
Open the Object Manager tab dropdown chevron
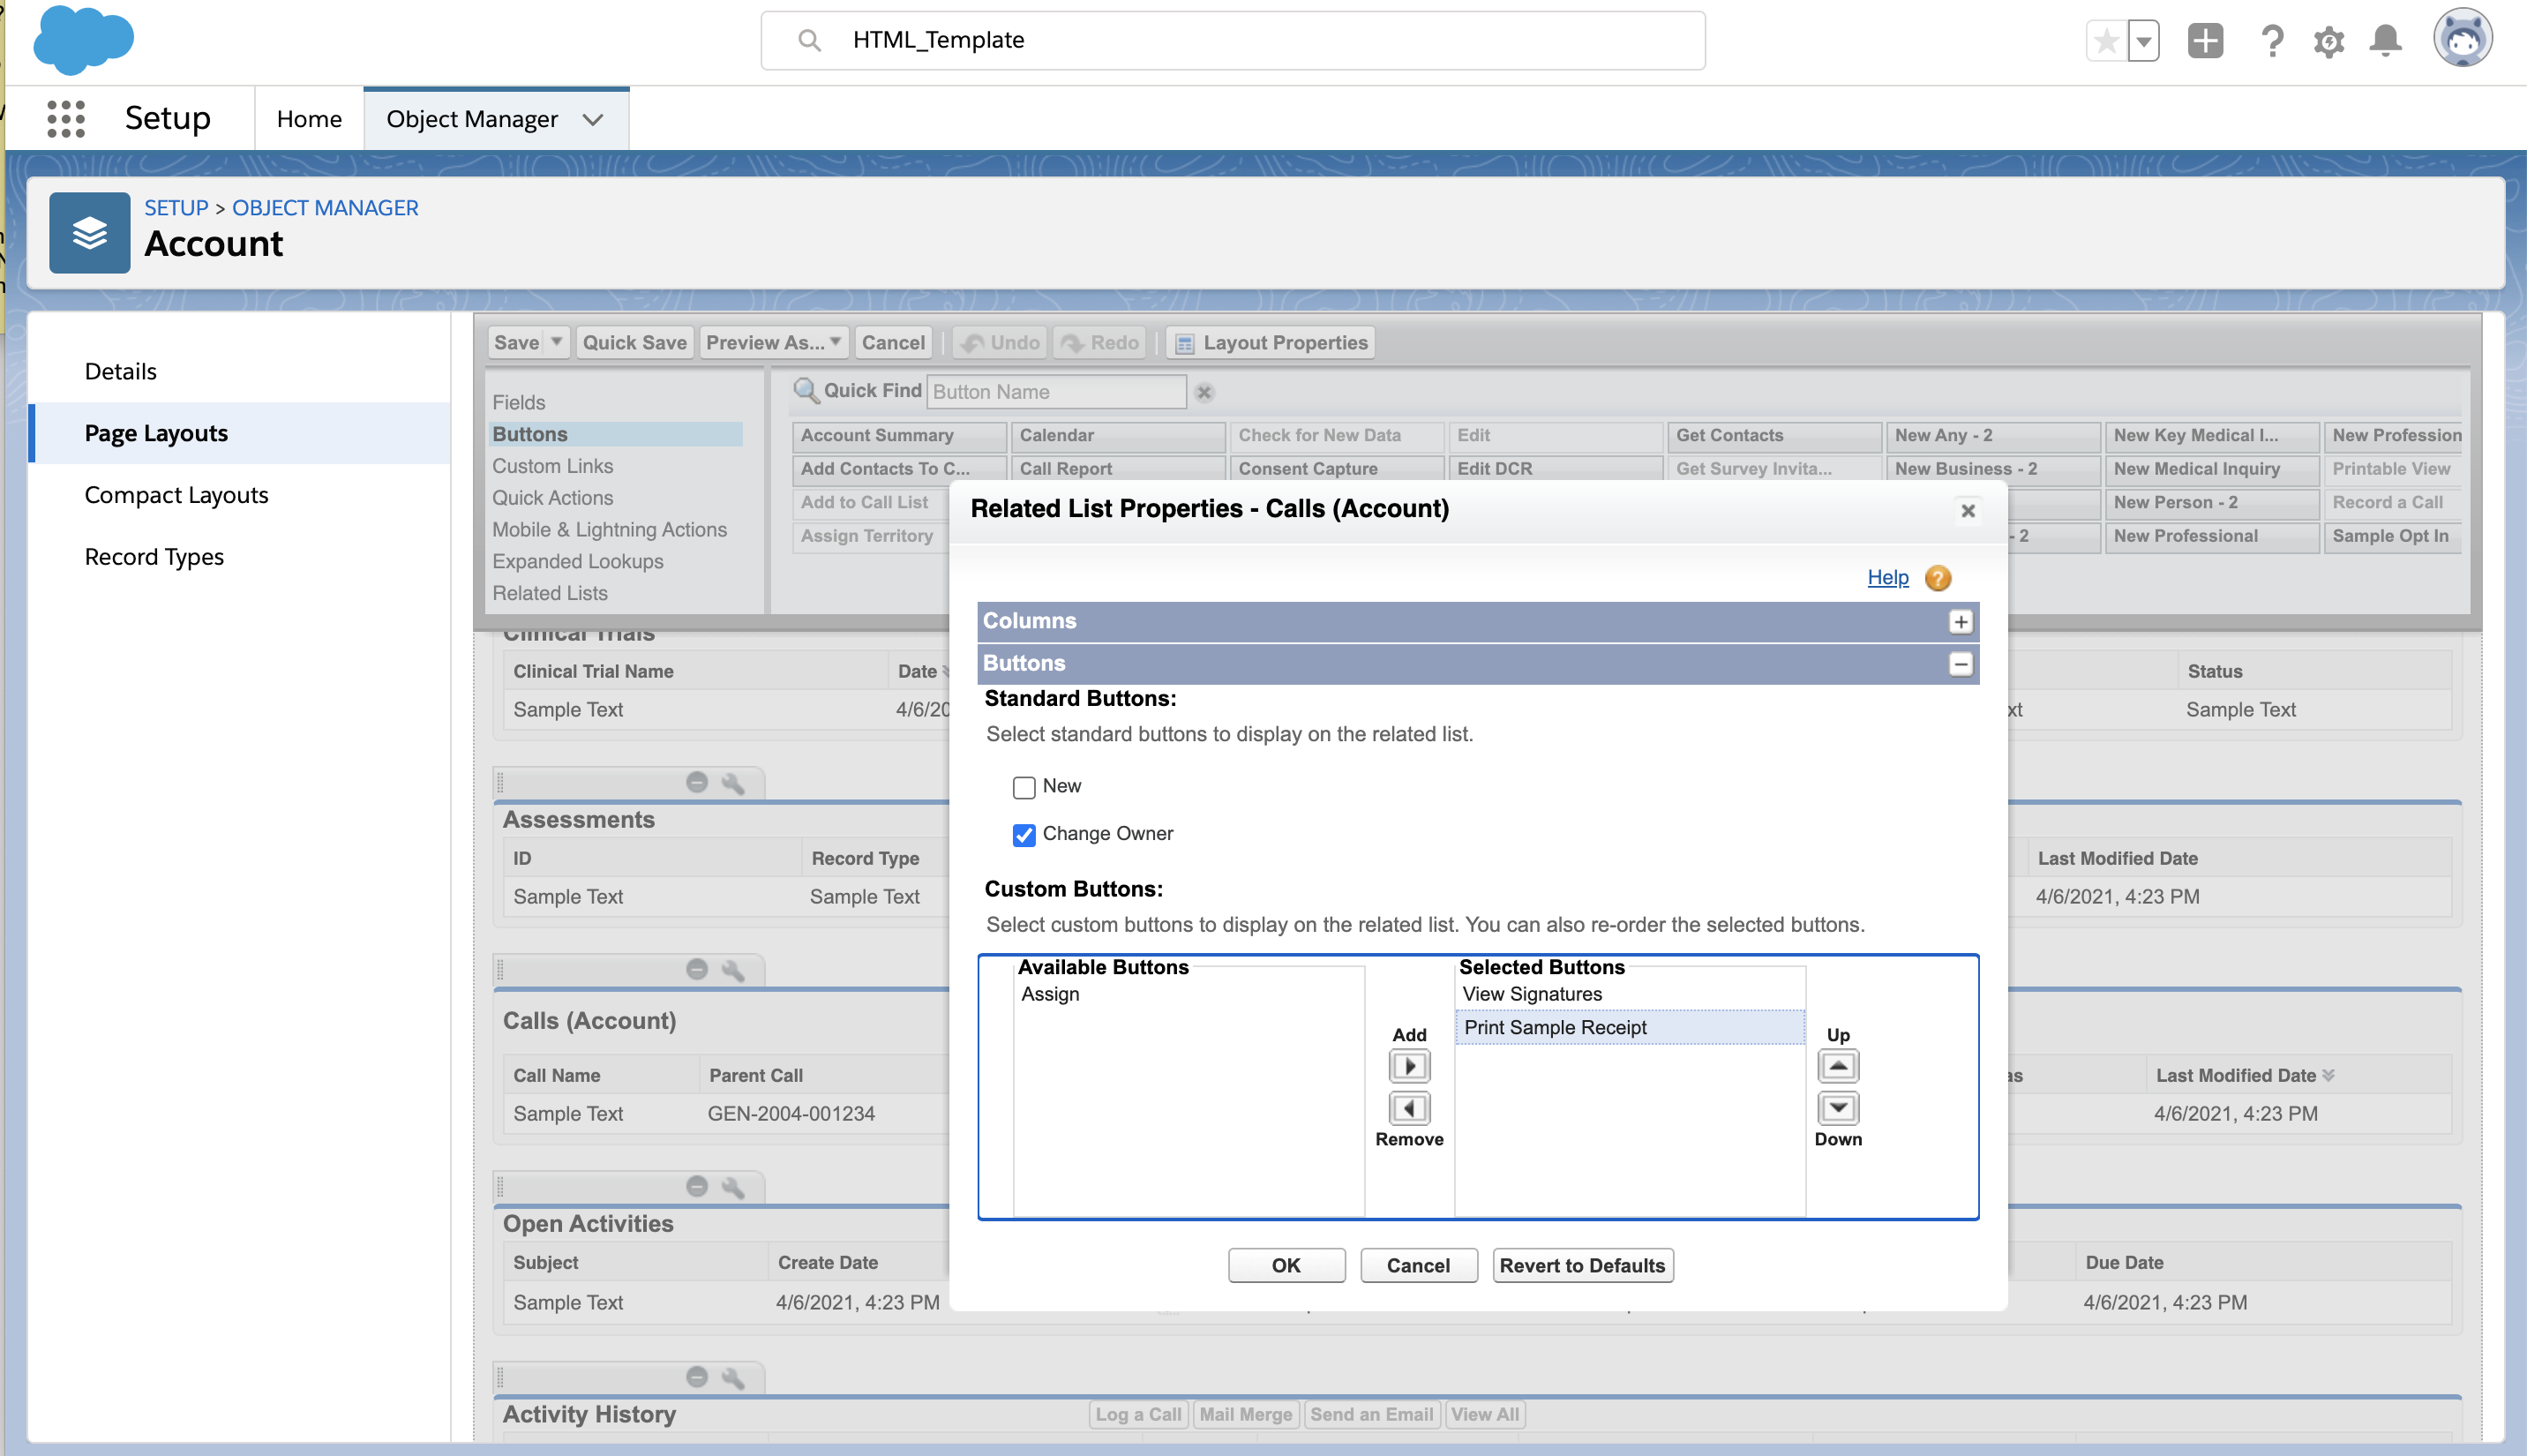(x=593, y=120)
